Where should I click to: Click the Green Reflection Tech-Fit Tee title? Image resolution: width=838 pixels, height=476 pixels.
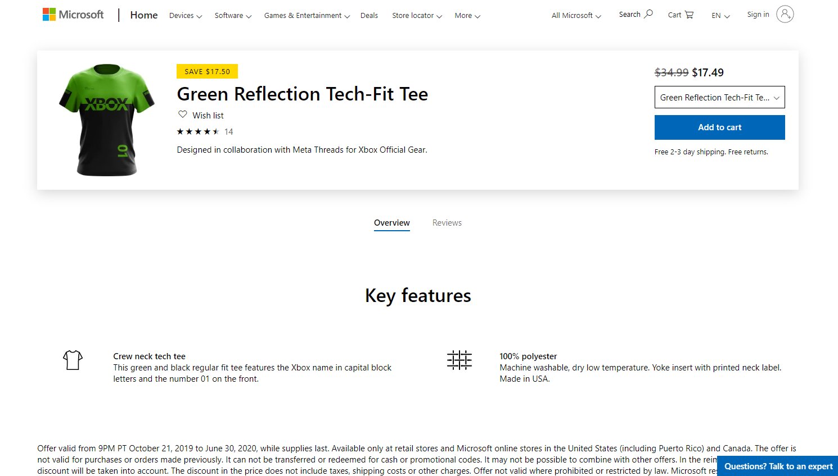303,94
